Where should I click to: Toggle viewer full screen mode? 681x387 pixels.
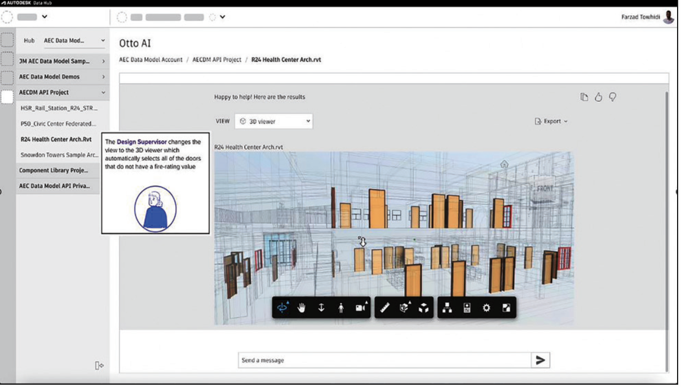[x=506, y=308]
